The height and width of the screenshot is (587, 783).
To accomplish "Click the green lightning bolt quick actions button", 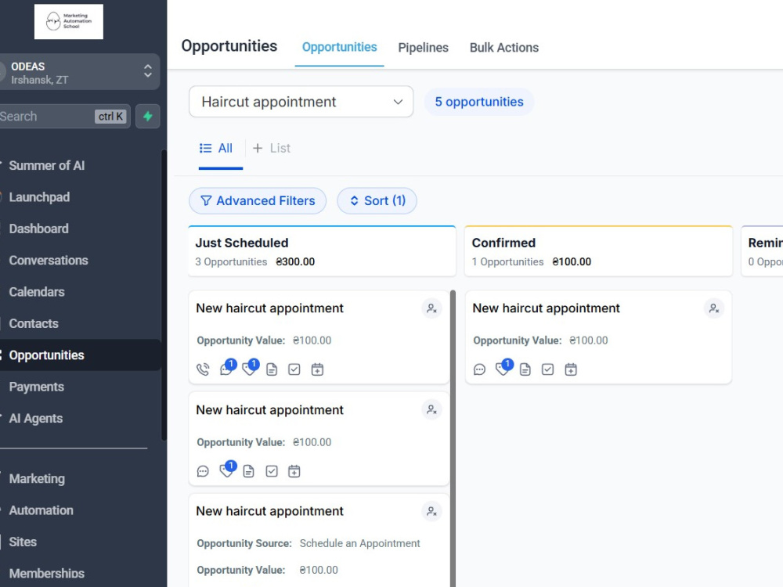I will tap(148, 117).
